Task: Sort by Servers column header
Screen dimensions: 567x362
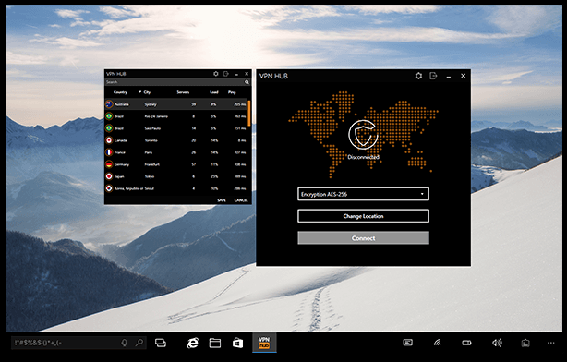Action: click(x=183, y=92)
